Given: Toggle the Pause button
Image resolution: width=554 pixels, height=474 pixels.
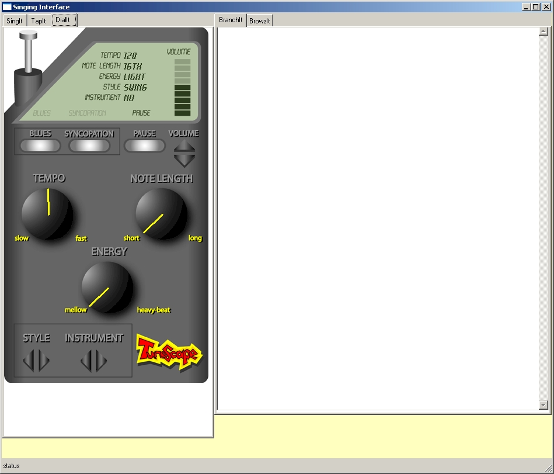Looking at the screenshot, I should (144, 146).
